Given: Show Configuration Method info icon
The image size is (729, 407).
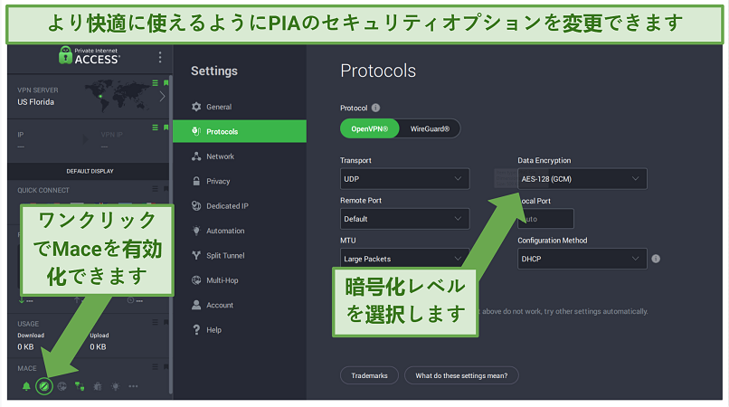Looking at the screenshot, I should 656,259.
